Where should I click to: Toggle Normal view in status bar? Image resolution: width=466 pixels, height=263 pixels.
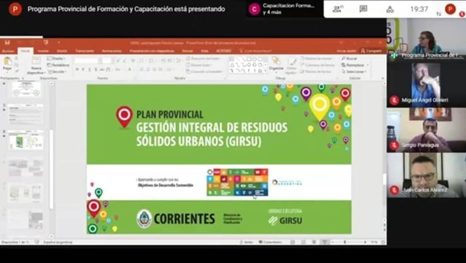pyautogui.click(x=293, y=242)
